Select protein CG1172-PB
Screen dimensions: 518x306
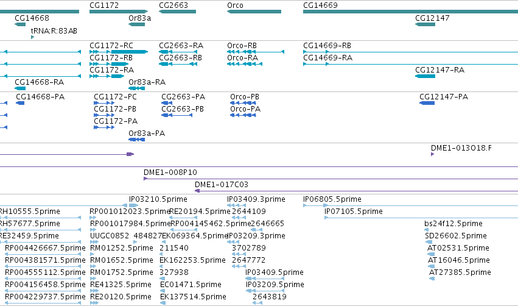pos(115,109)
